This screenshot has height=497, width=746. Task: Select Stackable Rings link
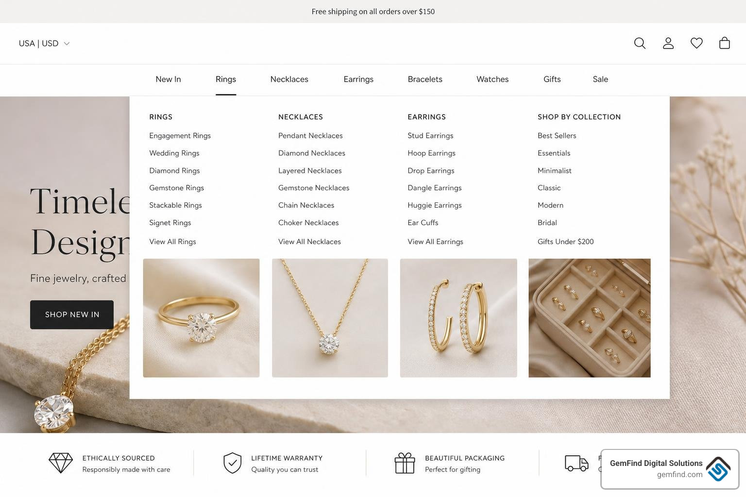pos(175,205)
